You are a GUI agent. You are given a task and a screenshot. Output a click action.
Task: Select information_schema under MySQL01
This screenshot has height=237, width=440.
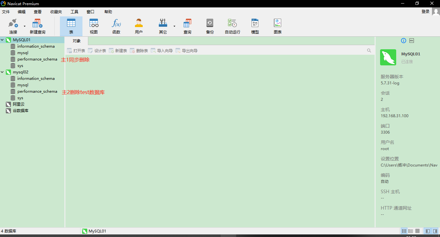[x=36, y=46]
